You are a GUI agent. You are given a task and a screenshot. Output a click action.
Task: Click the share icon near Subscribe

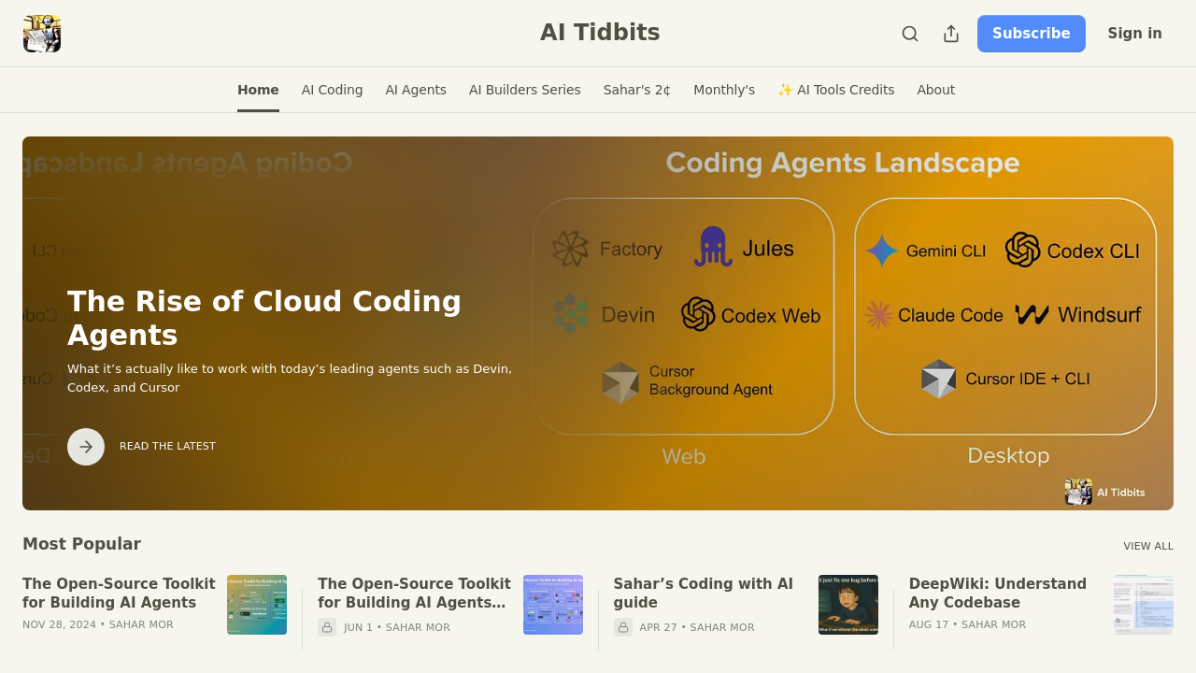pyautogui.click(x=950, y=34)
